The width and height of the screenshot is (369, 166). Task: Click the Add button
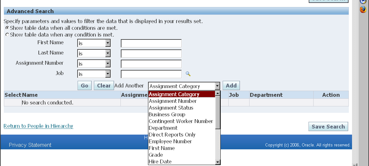pos(231,86)
